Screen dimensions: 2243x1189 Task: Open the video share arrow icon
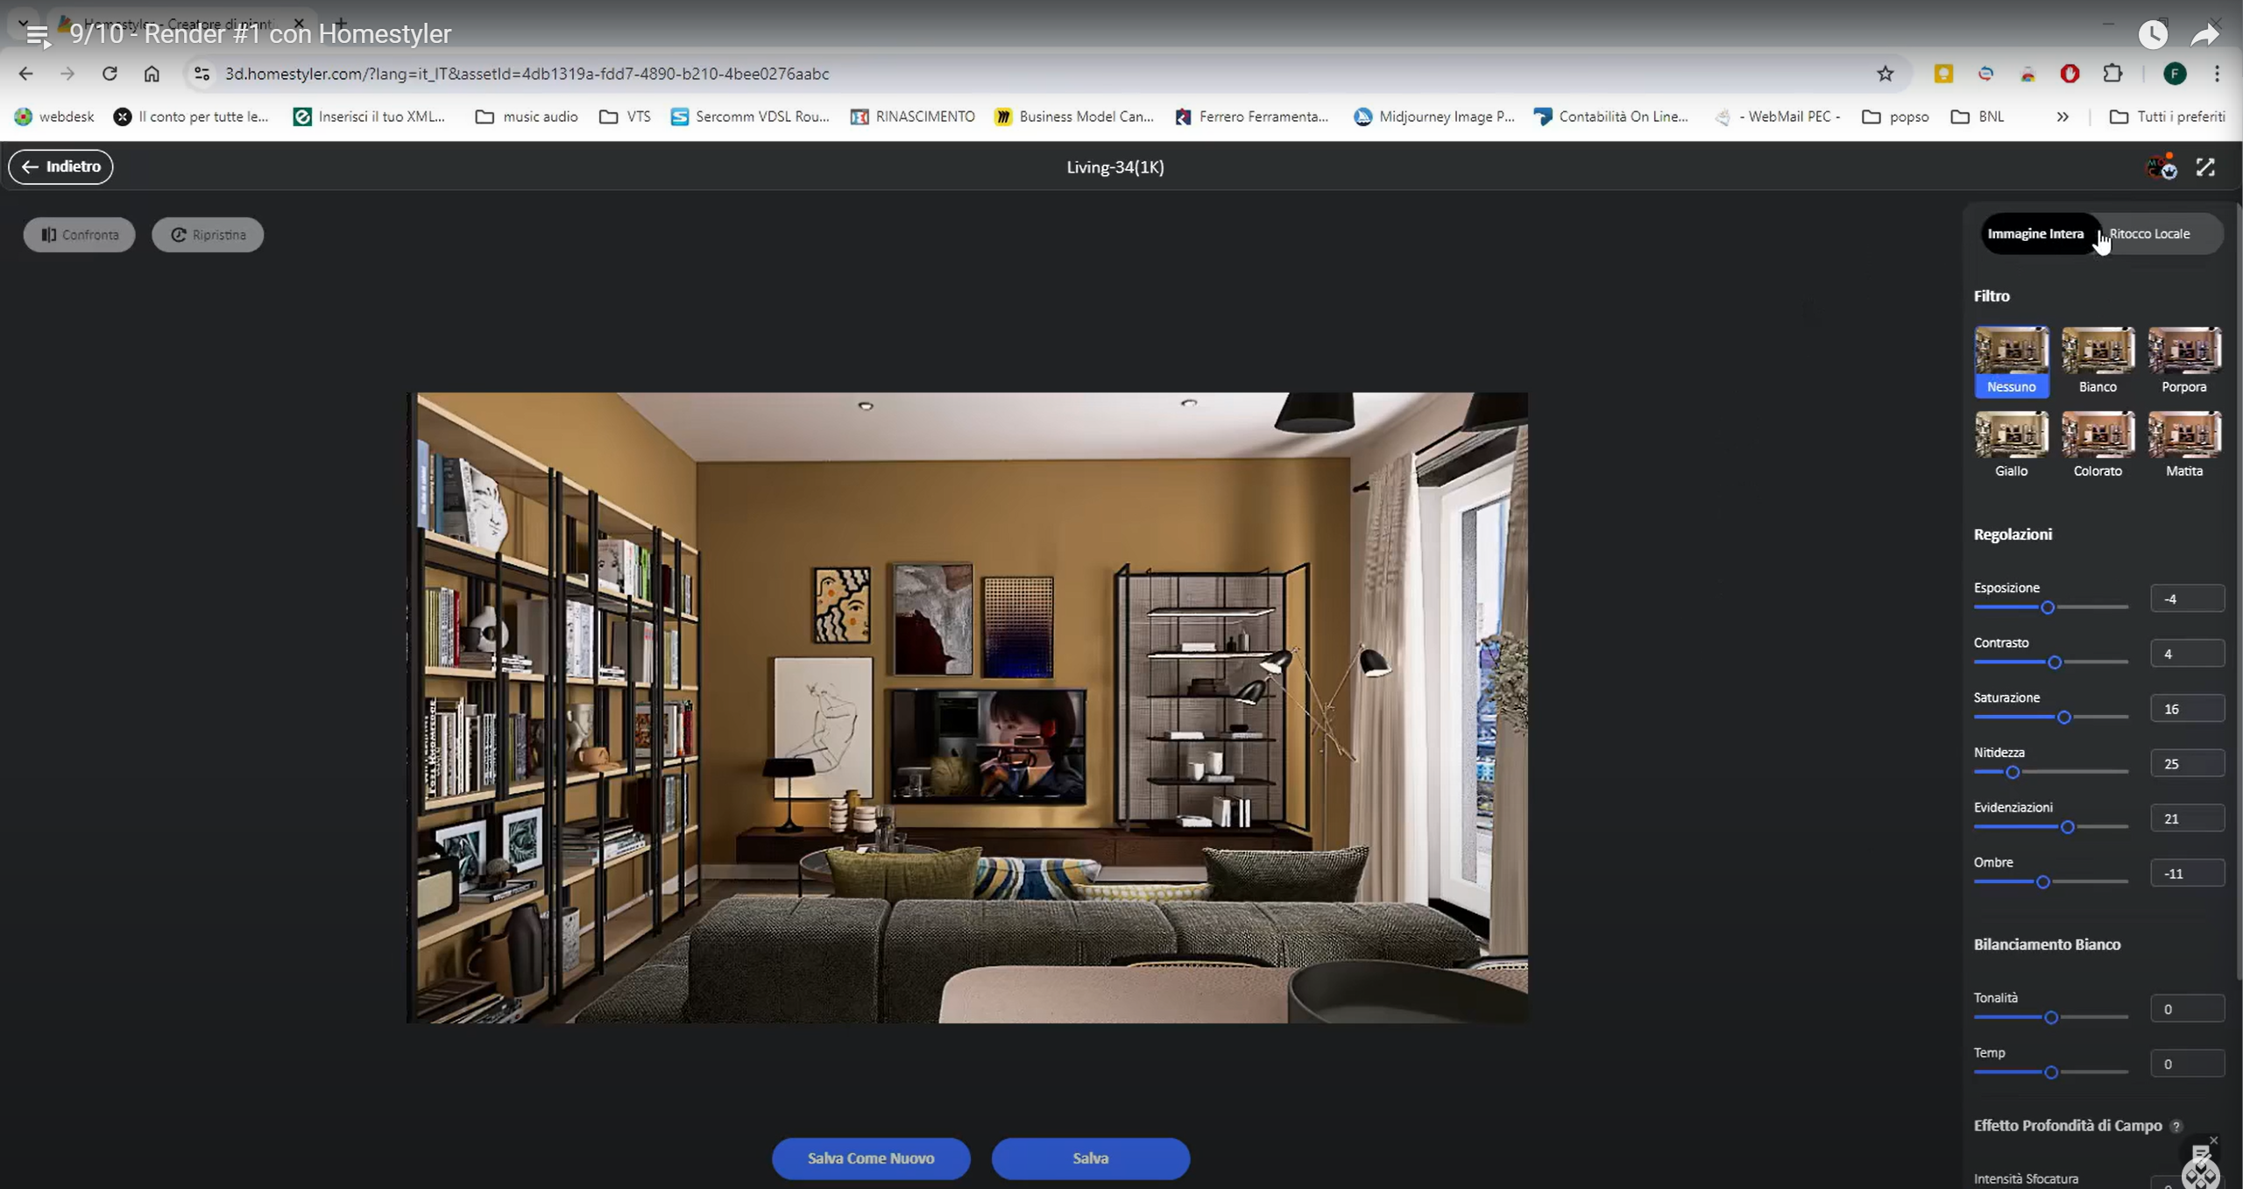(2204, 34)
